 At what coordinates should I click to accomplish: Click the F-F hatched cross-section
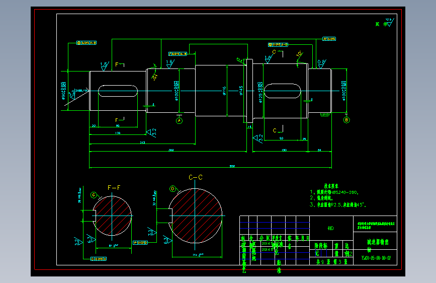pyautogui.click(x=112, y=216)
